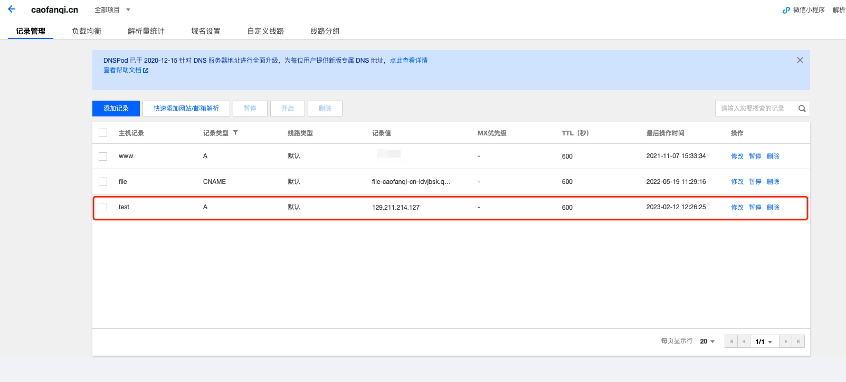Switch to the 解析量统计 tab
This screenshot has height=382, width=846.
(x=146, y=31)
